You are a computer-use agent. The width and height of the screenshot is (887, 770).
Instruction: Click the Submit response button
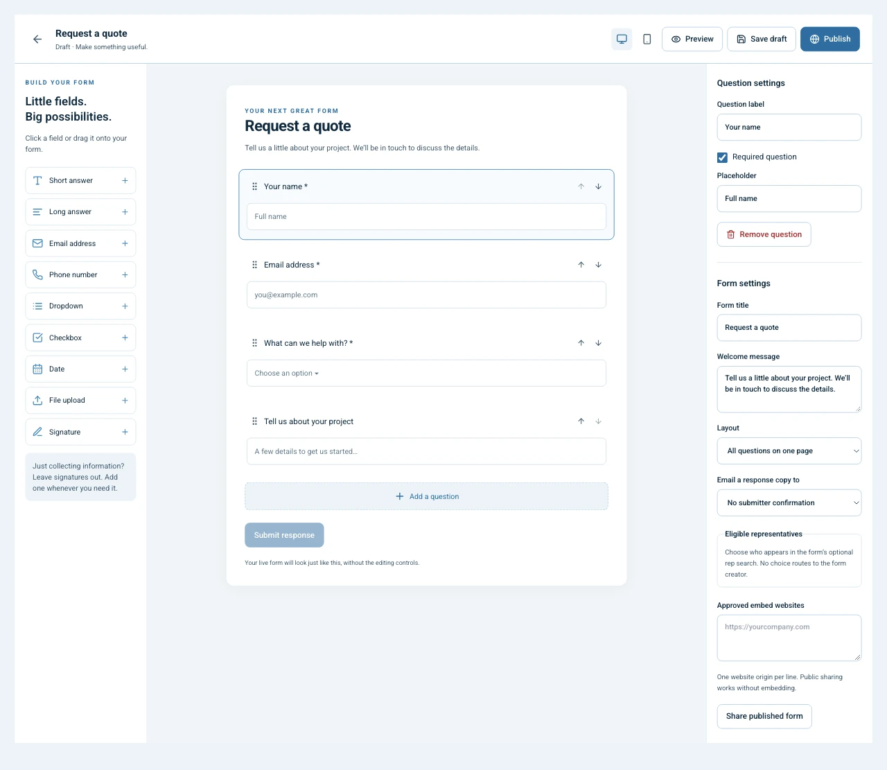(x=284, y=535)
